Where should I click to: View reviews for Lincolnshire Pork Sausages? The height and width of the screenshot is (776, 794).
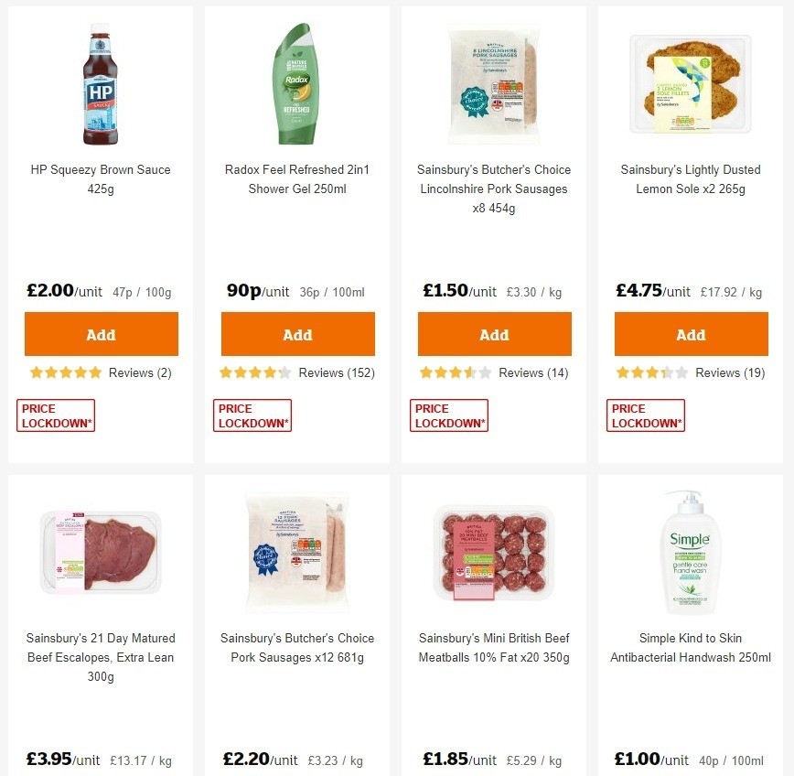tap(533, 372)
